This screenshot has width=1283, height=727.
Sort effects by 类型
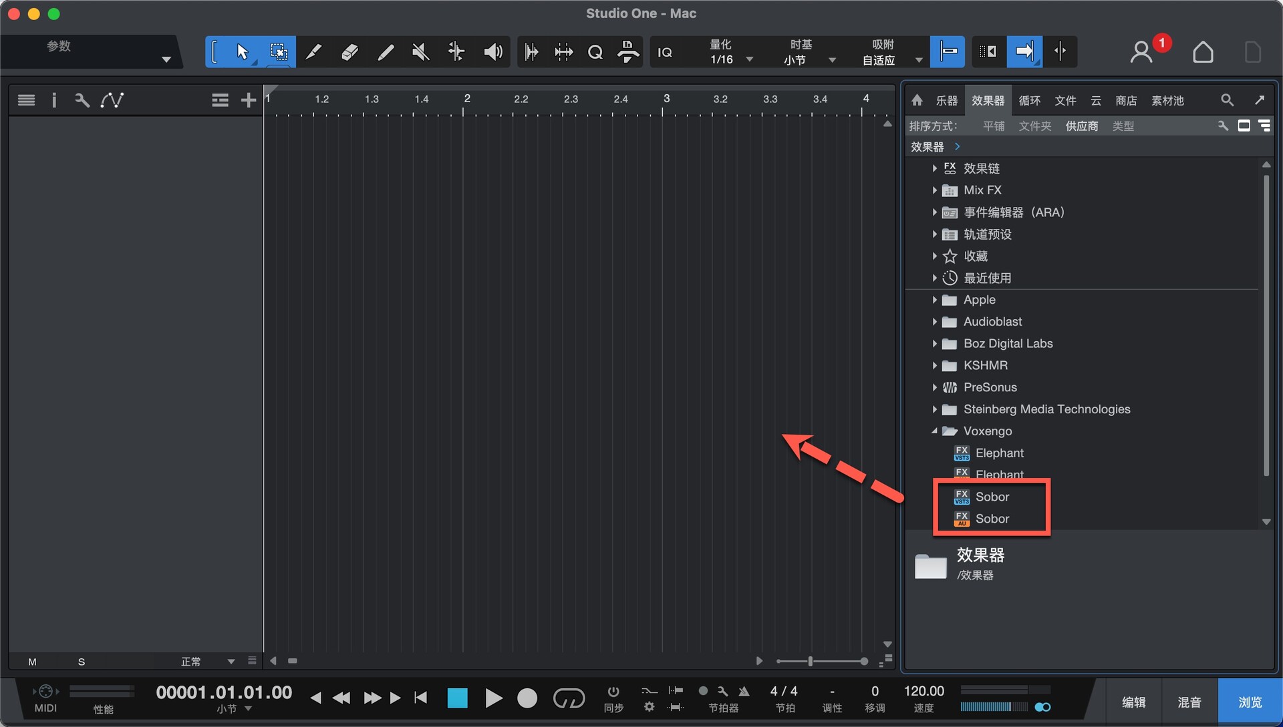tap(1123, 126)
